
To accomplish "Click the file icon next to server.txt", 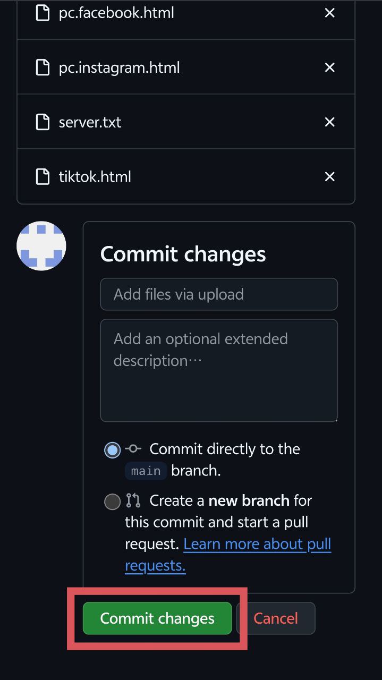I will (x=43, y=122).
